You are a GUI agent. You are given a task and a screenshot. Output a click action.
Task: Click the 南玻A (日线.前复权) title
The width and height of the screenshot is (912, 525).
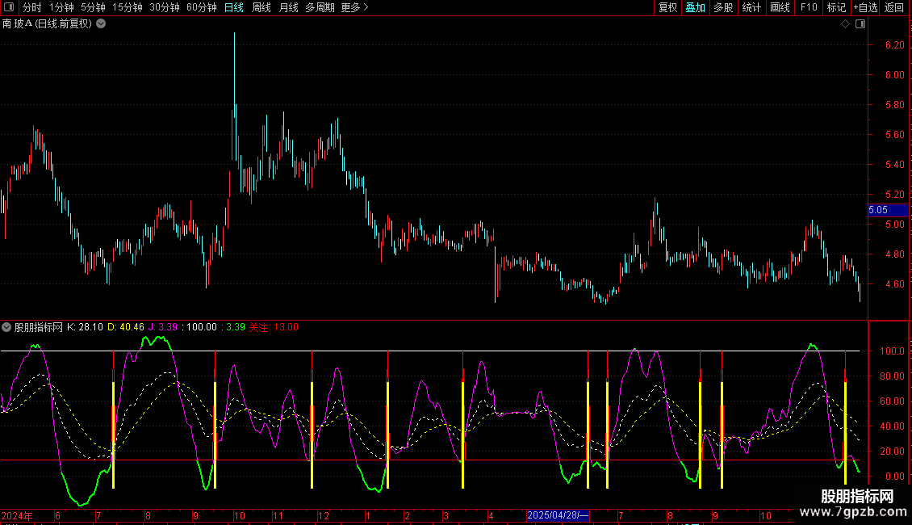click(47, 24)
